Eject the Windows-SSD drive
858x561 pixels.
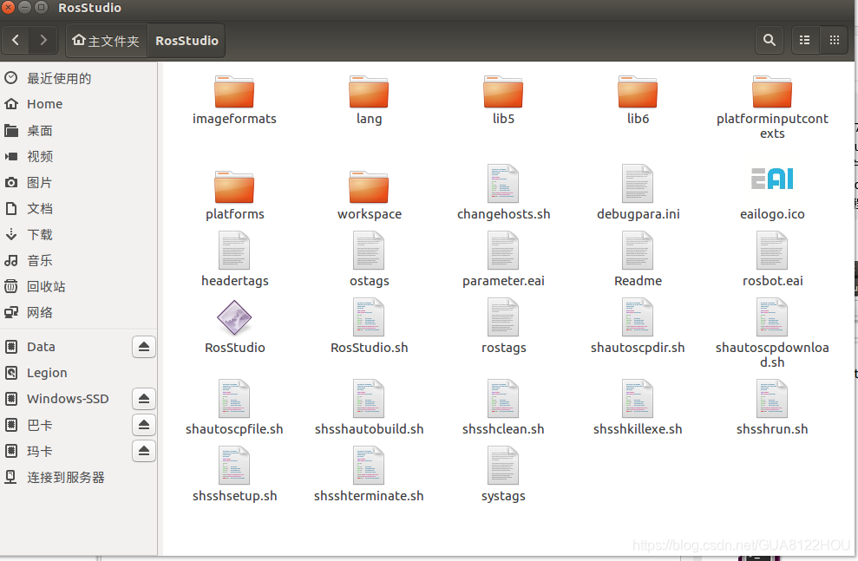[x=144, y=399]
